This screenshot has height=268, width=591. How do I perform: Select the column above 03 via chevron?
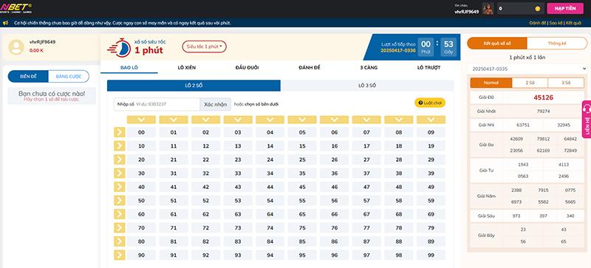[x=238, y=120]
